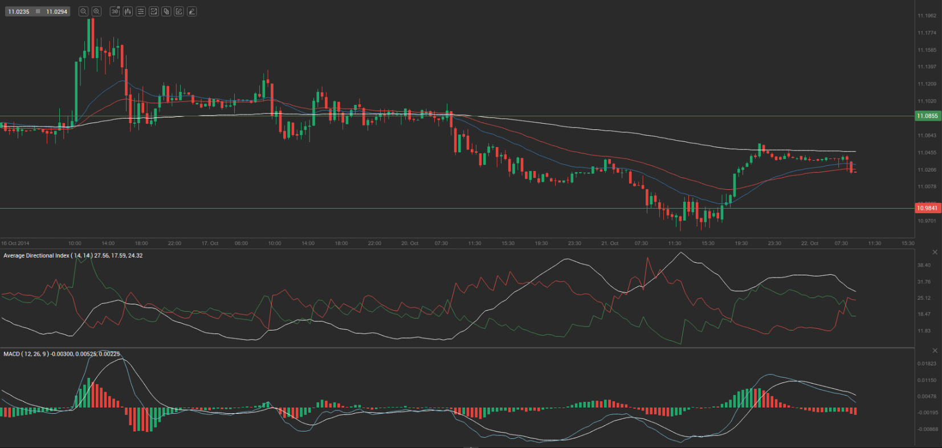Click the bid price 11.0235
This screenshot has height=448, width=942.
[x=19, y=11]
